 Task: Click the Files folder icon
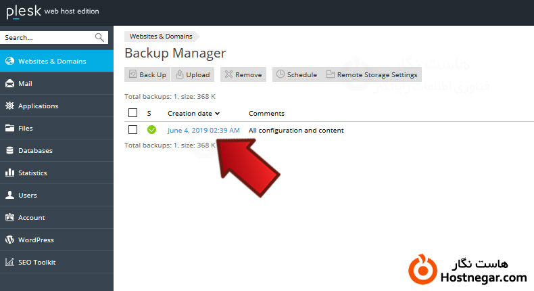coord(9,129)
